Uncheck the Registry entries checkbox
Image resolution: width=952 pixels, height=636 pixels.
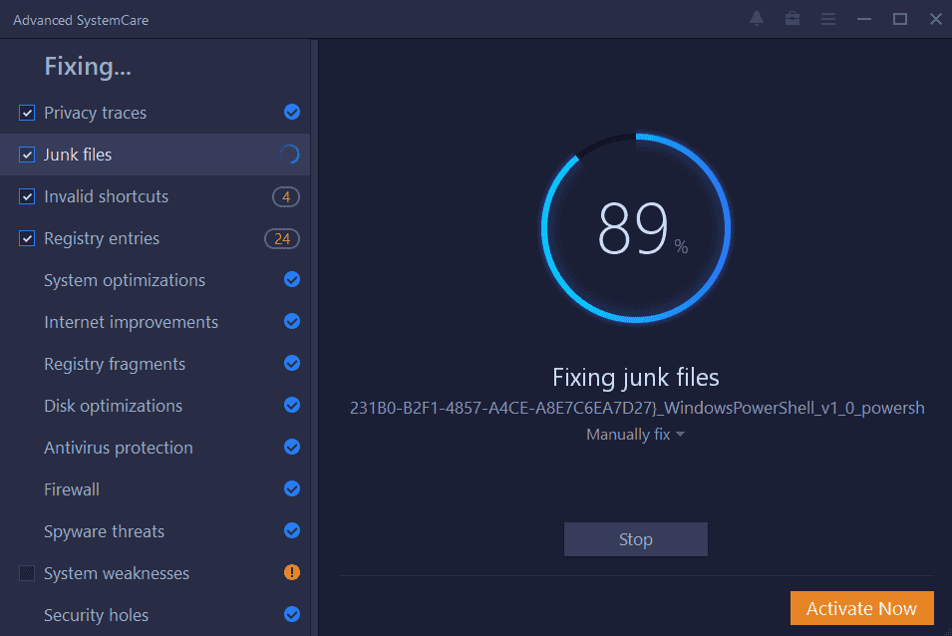click(27, 238)
